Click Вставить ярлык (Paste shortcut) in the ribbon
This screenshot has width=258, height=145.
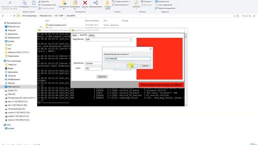pyautogui.click(x=46, y=8)
